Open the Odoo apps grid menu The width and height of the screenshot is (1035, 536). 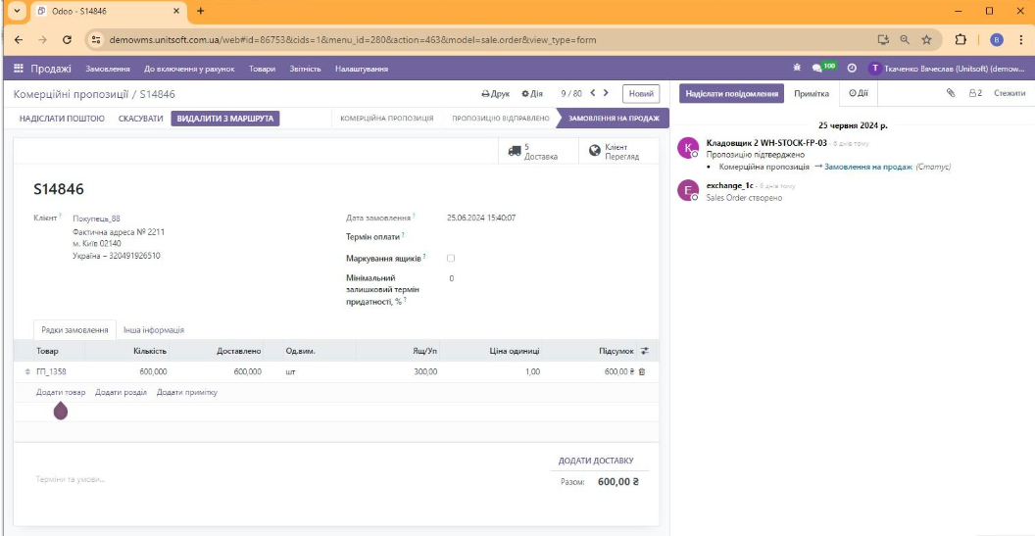19,69
